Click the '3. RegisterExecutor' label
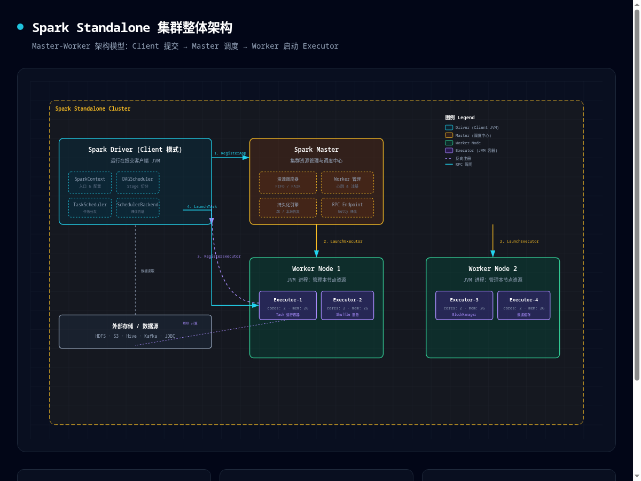The image size is (641, 481). tap(219, 257)
